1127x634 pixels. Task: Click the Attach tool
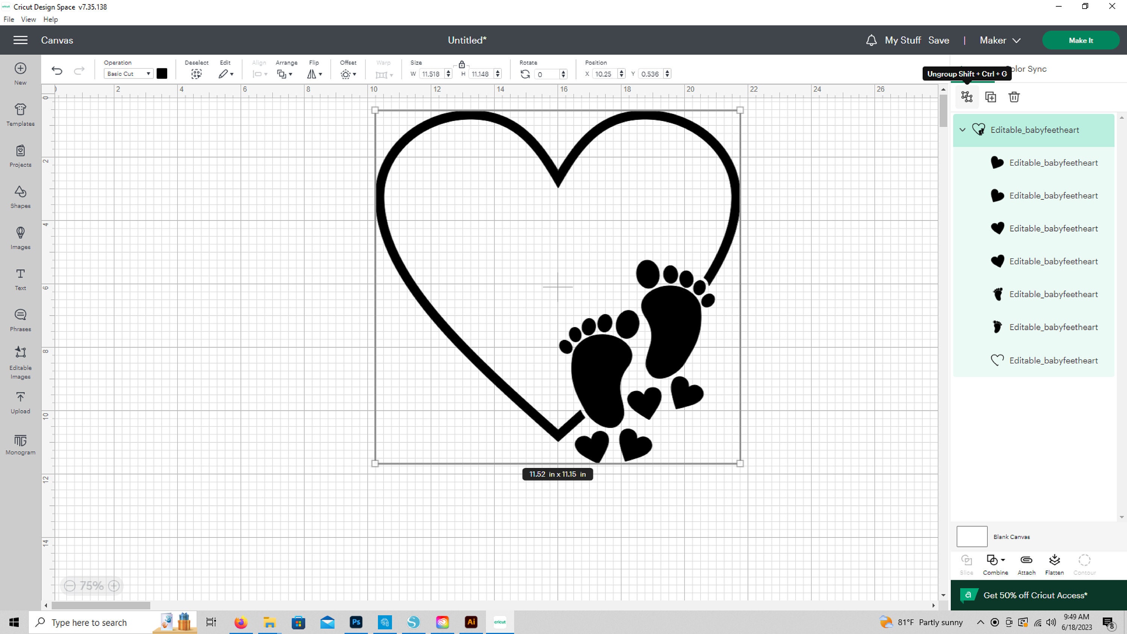(1026, 565)
